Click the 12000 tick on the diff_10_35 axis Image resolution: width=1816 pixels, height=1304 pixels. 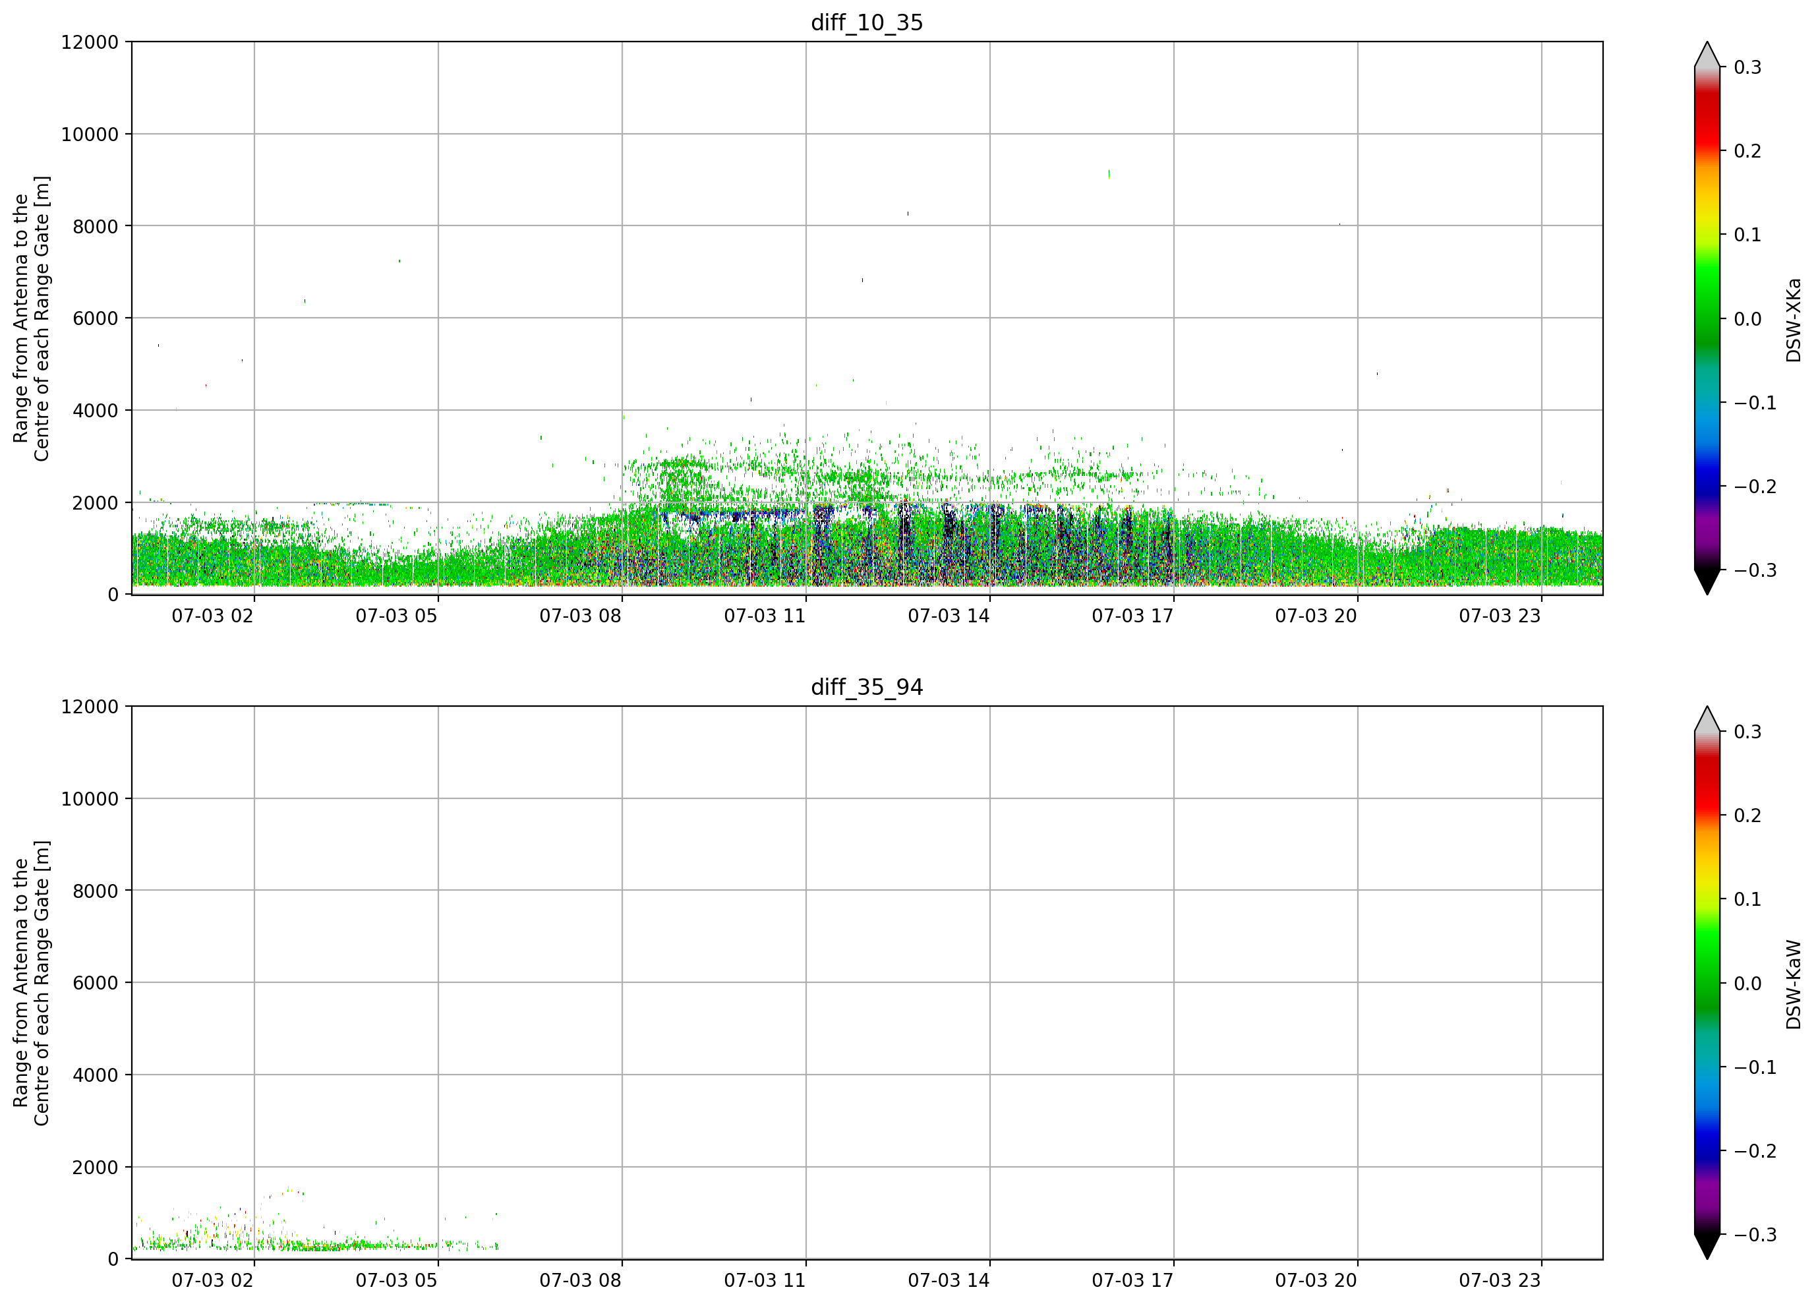pyautogui.click(x=90, y=42)
